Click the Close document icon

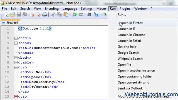tap(32, 14)
